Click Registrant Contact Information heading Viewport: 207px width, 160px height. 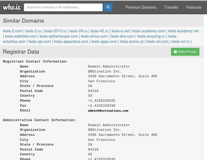click(35, 61)
